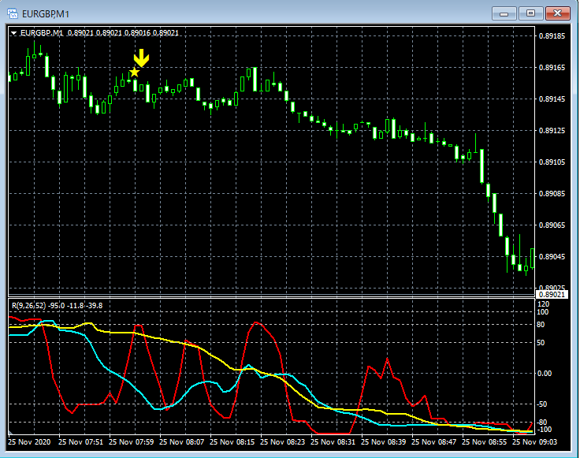Screen dimensions: 580x458
Task: Click indicator scale level 80
Action: coord(541,325)
